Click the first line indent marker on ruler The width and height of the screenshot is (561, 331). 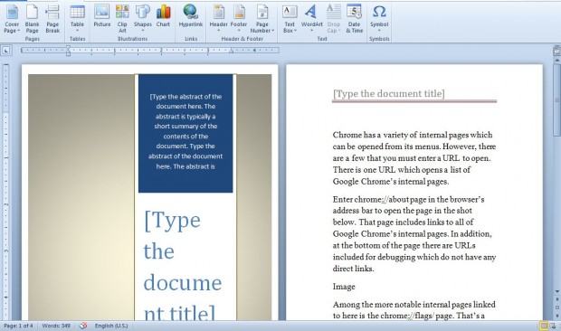coord(68,48)
